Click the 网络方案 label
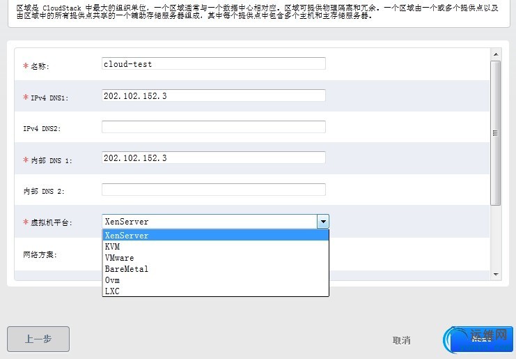 40,254
